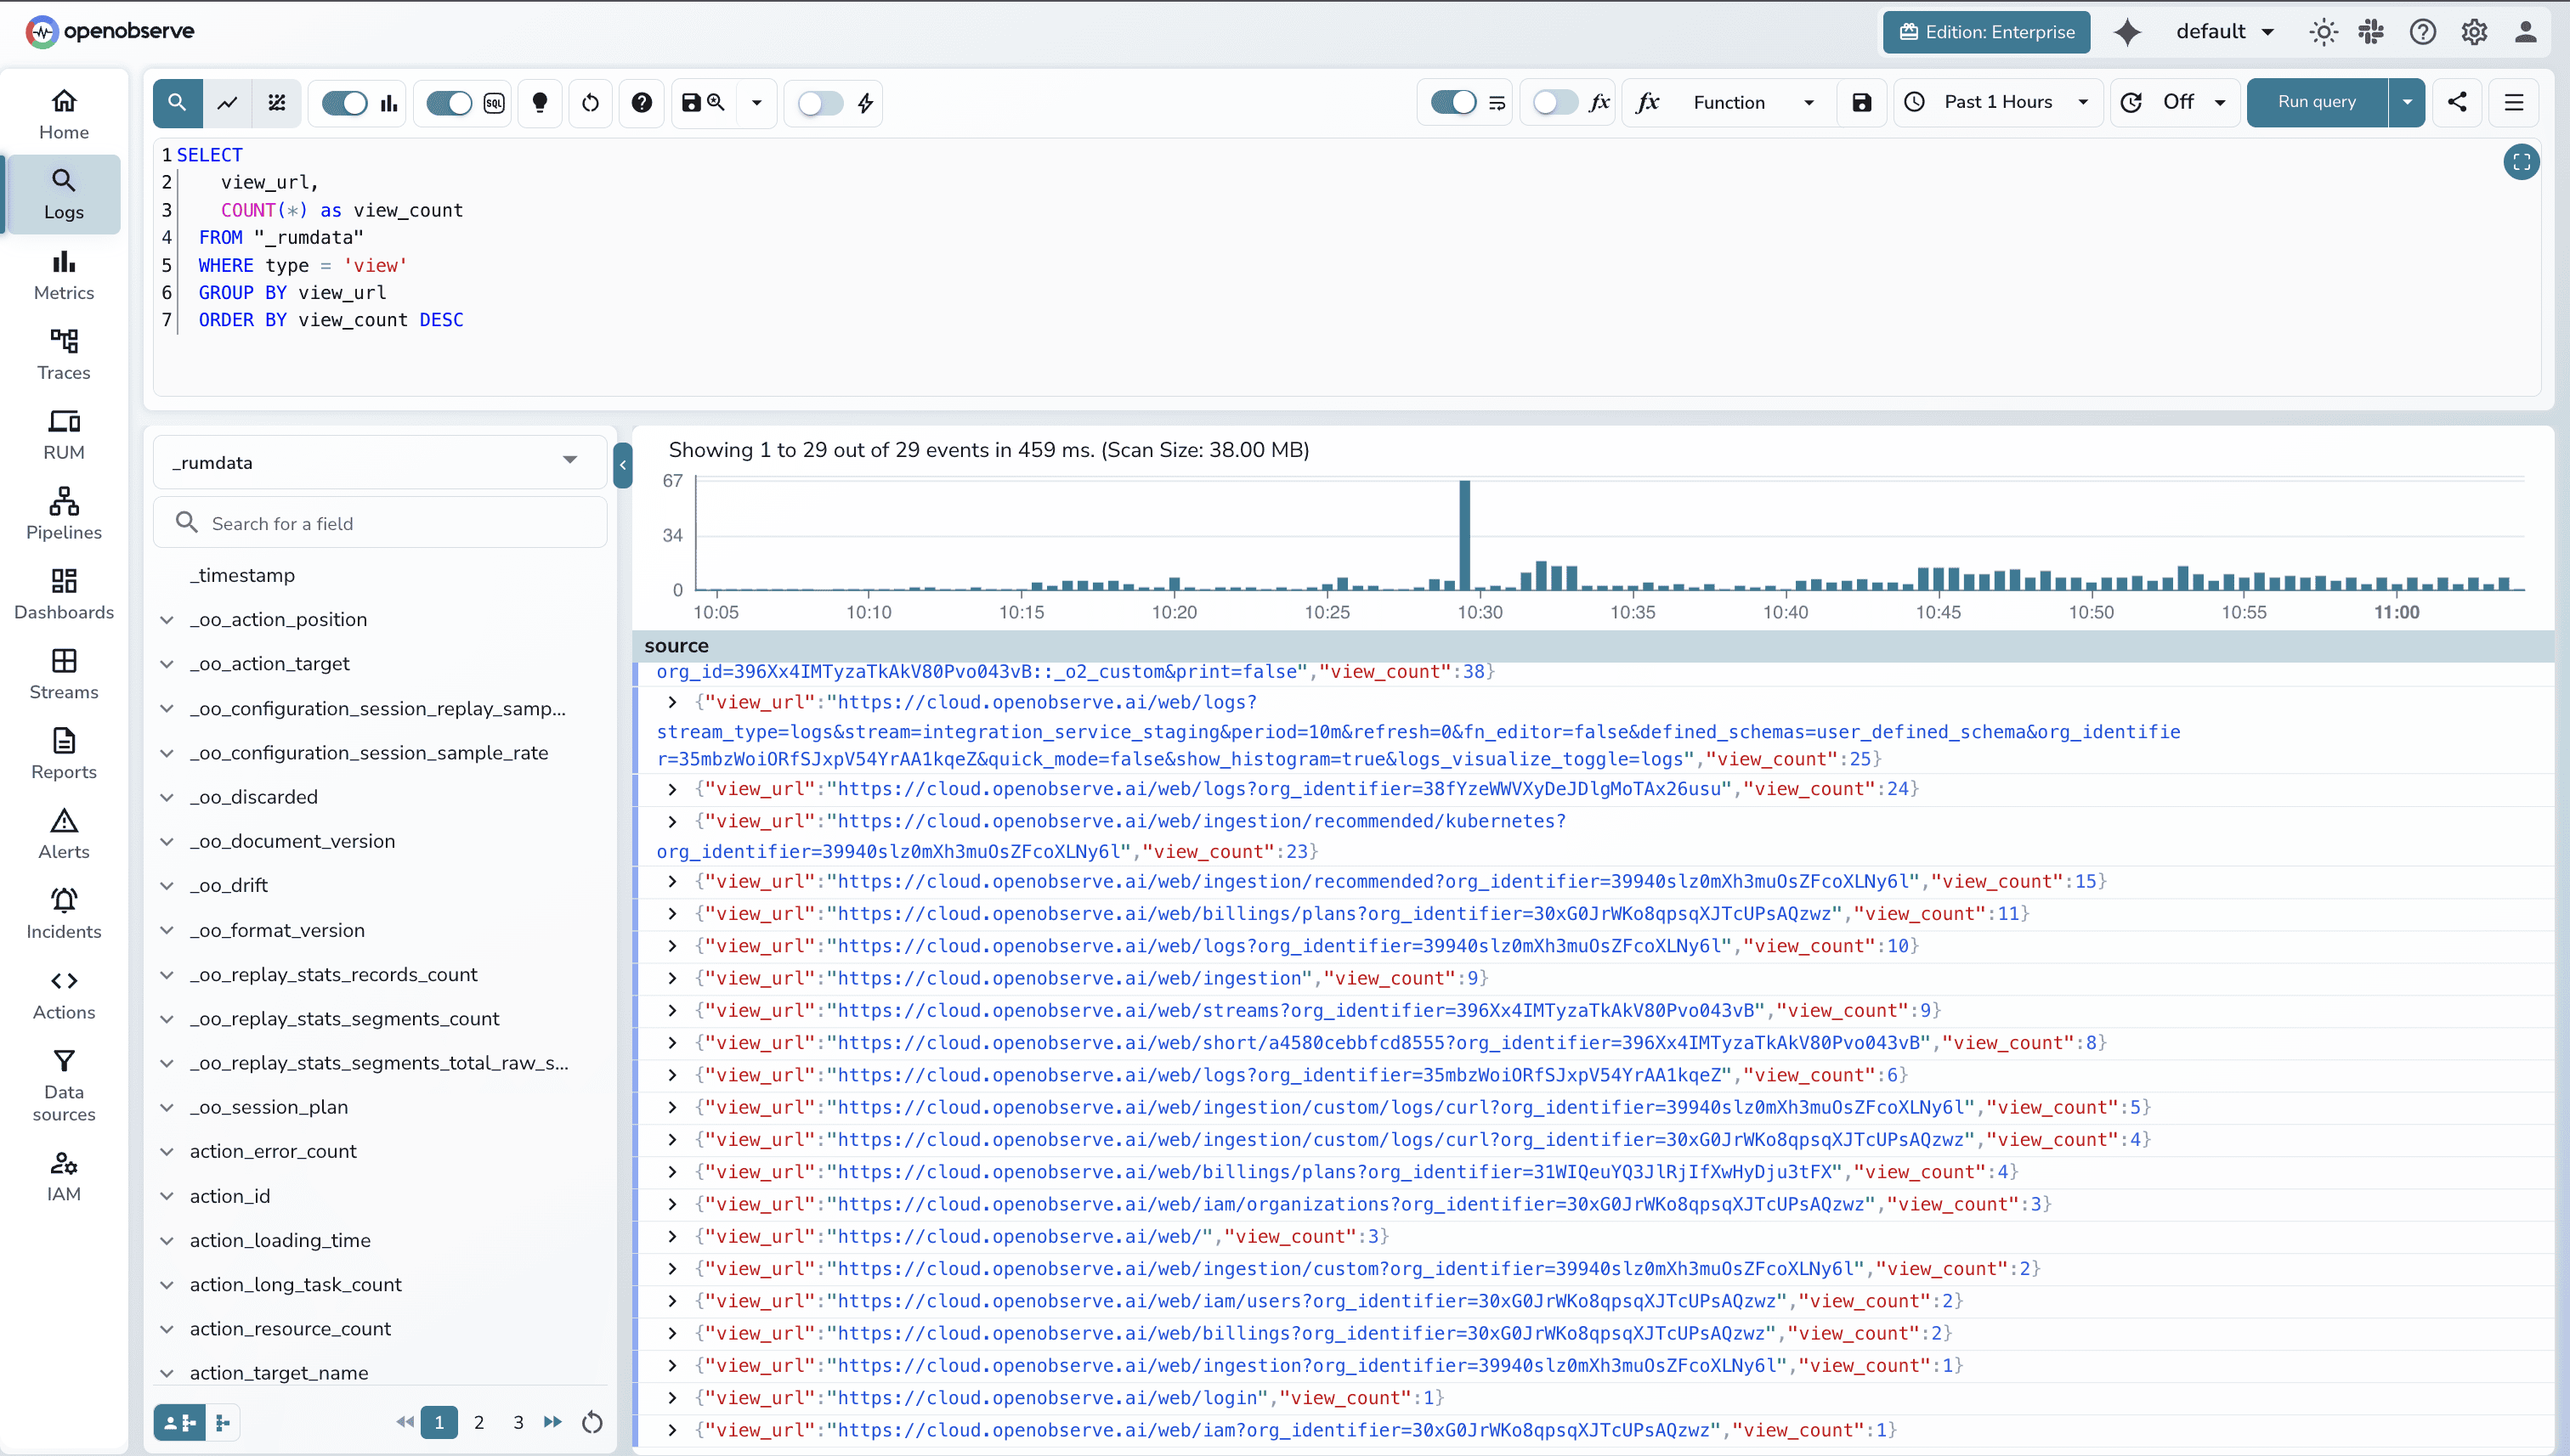The width and height of the screenshot is (2570, 1456).
Task: Click the share icon near Run query
Action: click(x=2459, y=102)
